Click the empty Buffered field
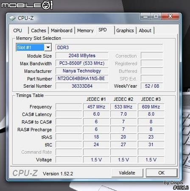 [x=152, y=71]
